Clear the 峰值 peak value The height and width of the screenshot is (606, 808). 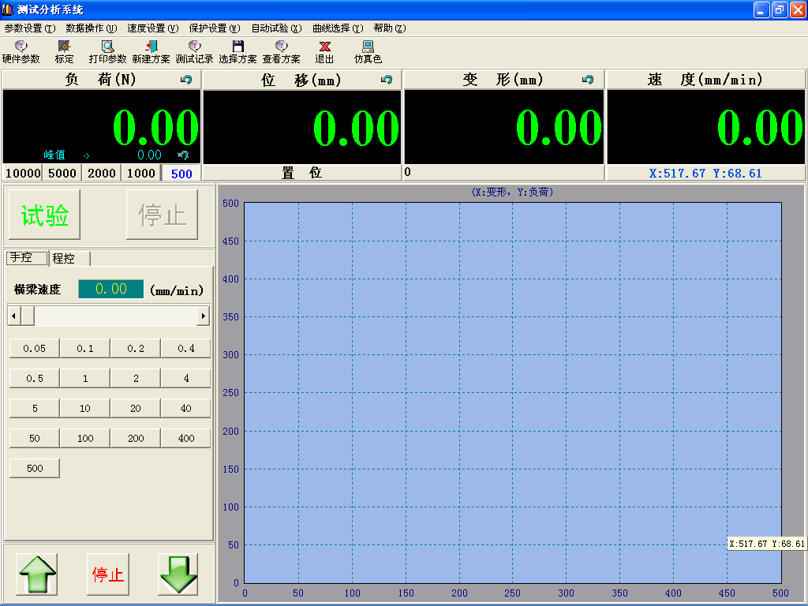click(x=183, y=155)
